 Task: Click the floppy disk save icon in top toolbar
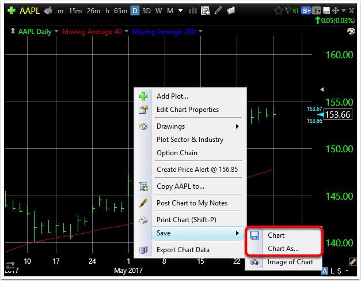click(326, 10)
